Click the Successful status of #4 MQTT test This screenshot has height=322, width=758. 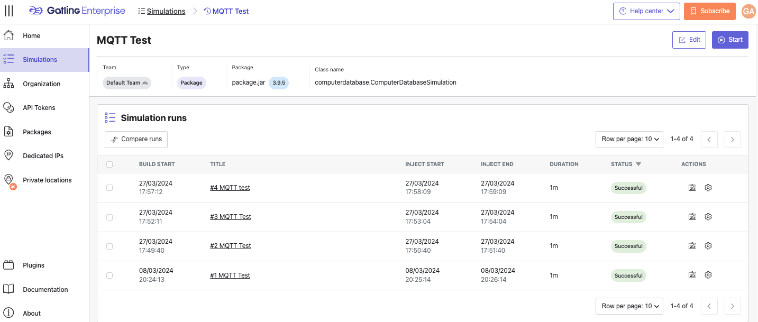pyautogui.click(x=628, y=188)
